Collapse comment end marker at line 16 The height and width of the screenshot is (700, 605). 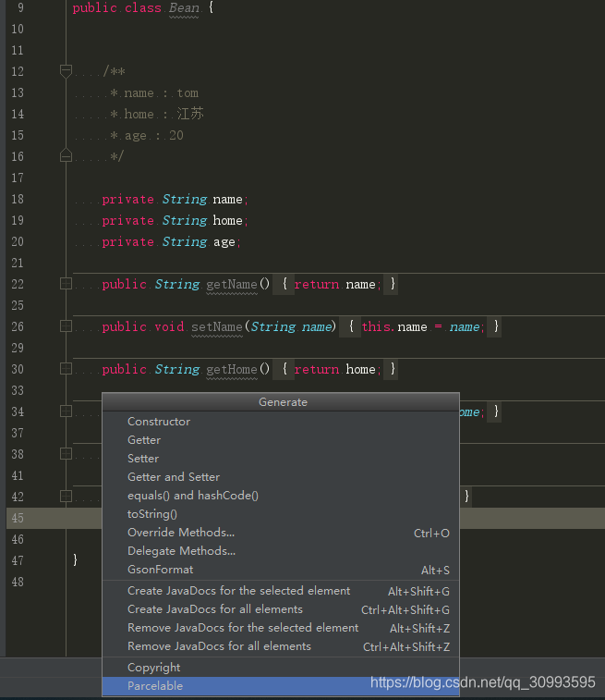pyautogui.click(x=66, y=155)
